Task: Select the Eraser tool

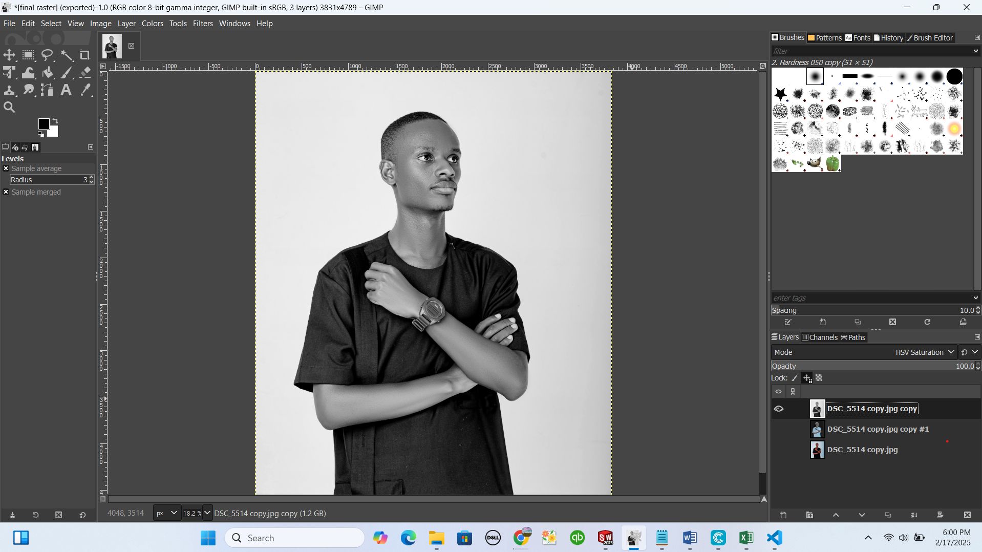Action: (85, 73)
